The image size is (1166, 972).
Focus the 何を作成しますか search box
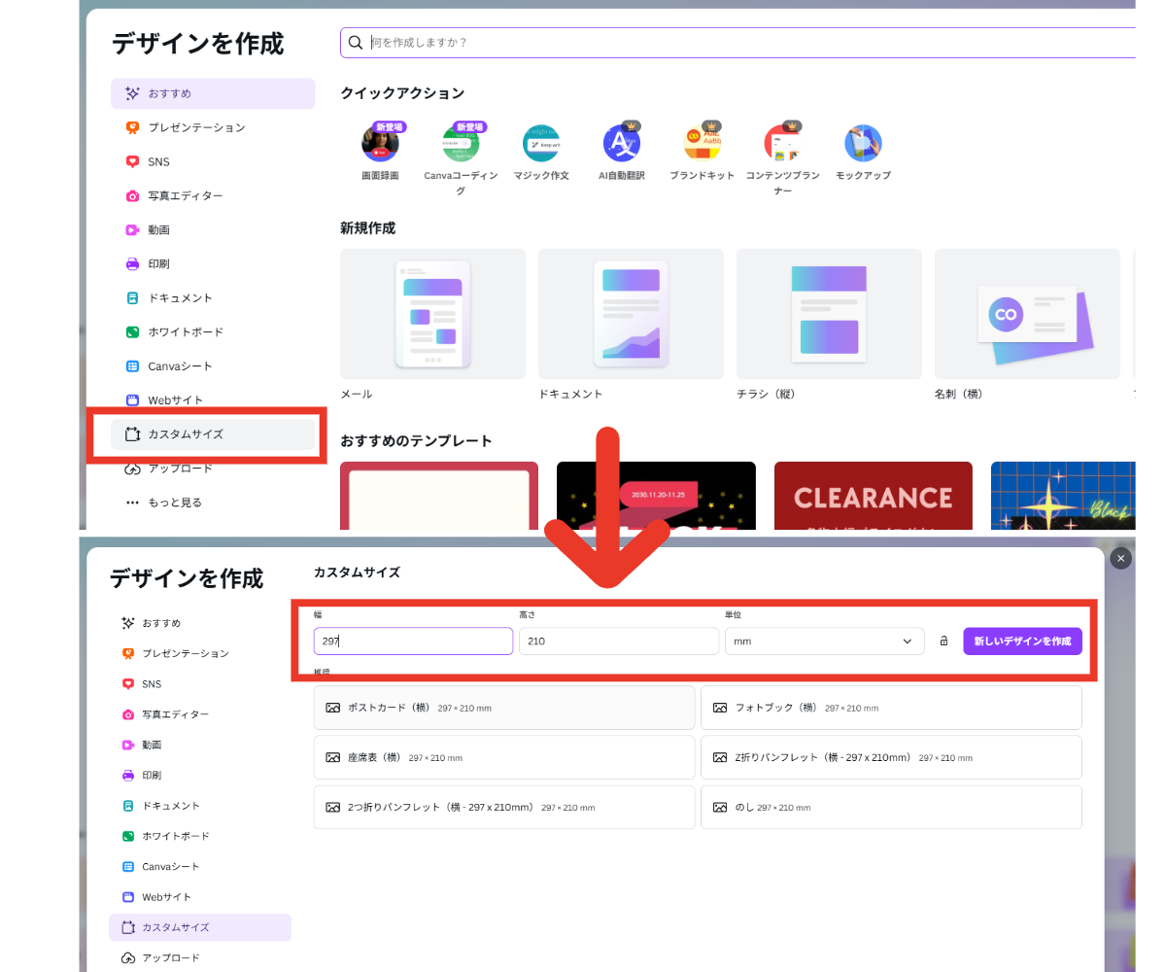[738, 43]
